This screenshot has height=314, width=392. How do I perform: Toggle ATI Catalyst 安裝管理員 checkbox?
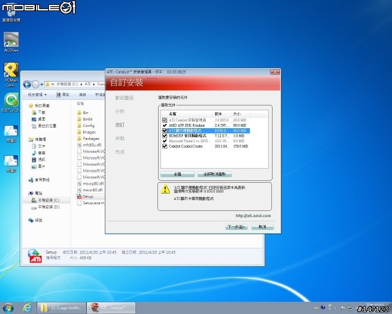[x=165, y=120]
